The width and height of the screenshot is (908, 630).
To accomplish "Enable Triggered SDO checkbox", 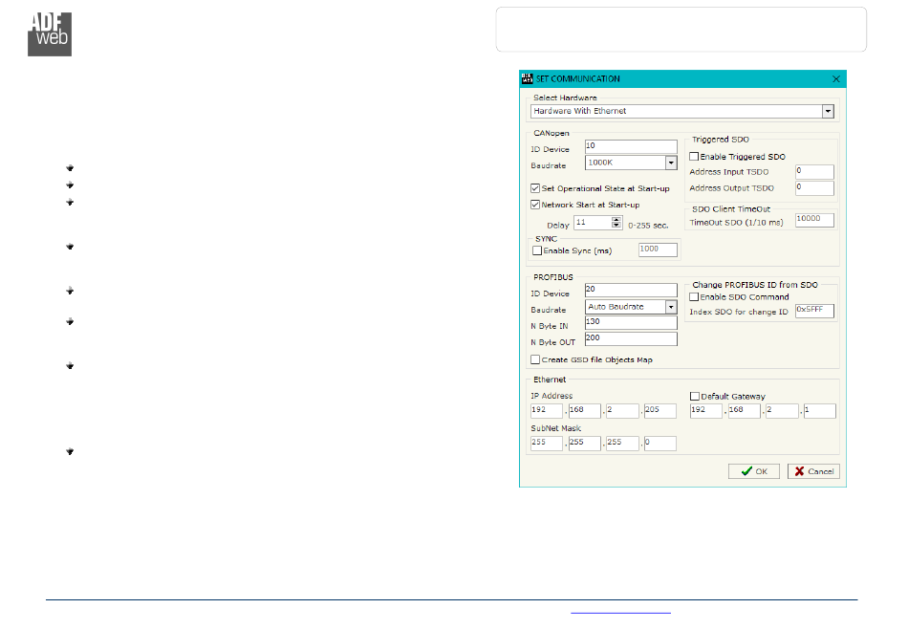I will click(694, 157).
